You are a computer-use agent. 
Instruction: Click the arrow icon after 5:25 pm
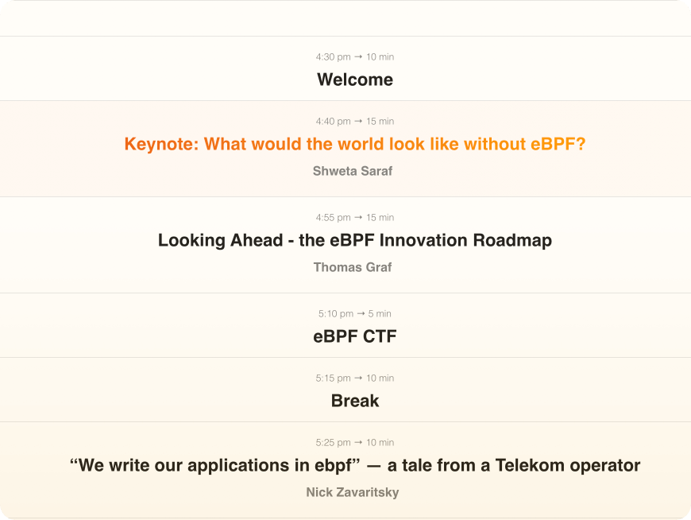click(x=358, y=442)
